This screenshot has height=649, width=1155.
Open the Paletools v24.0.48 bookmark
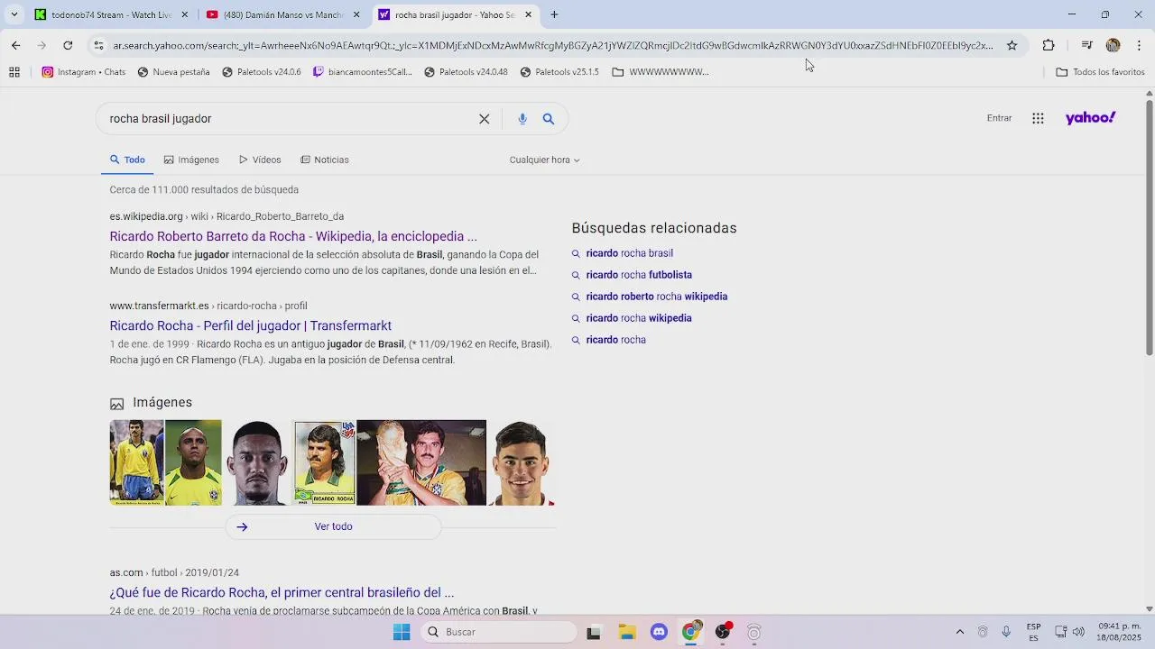tap(466, 72)
